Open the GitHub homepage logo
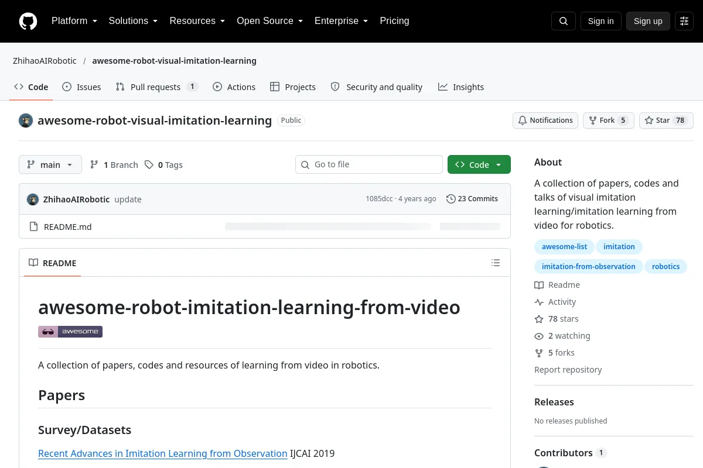The height and width of the screenshot is (468, 703). click(x=28, y=21)
